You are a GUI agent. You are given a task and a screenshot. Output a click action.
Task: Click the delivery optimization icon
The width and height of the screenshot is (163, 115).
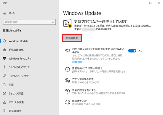(4, 50)
